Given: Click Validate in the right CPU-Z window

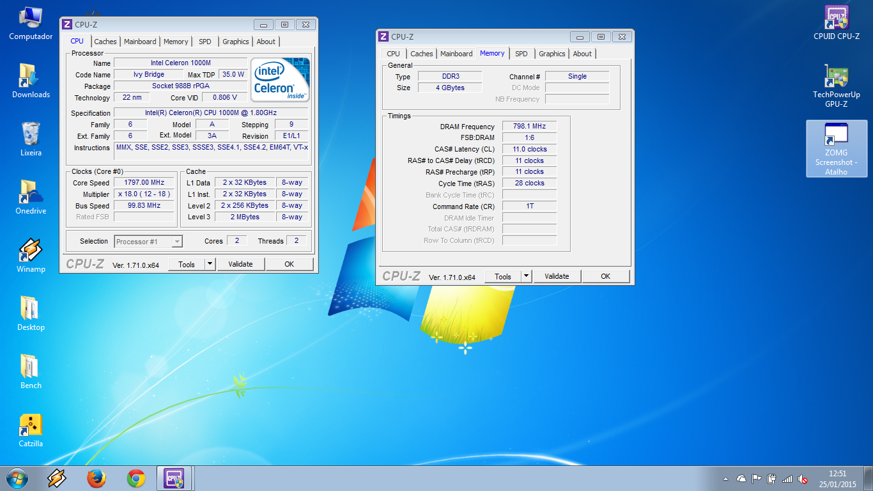Looking at the screenshot, I should click(557, 276).
